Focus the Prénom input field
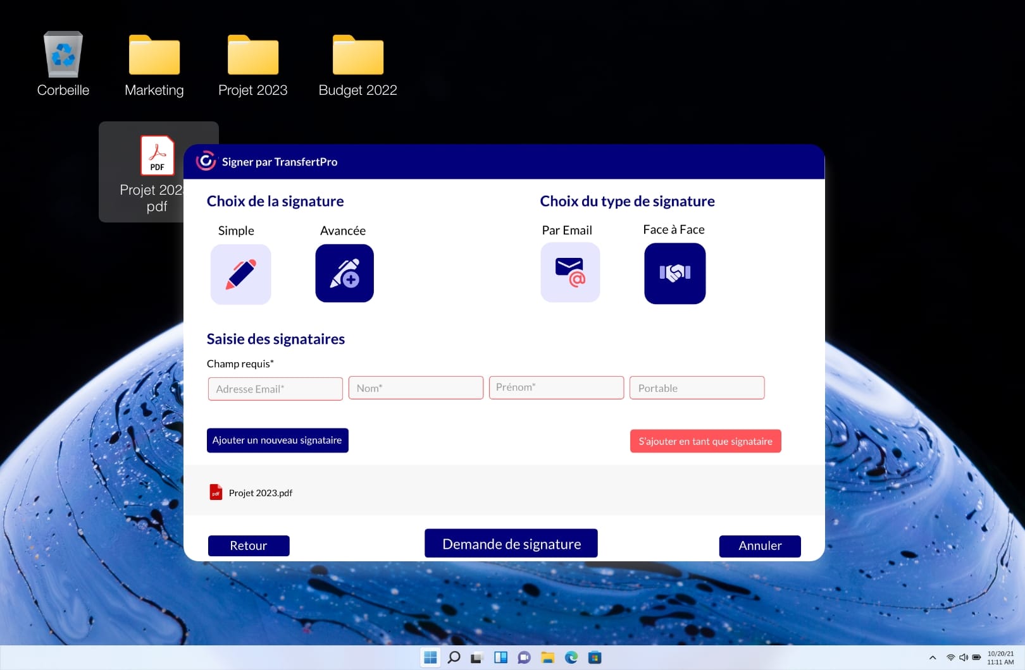 556,387
